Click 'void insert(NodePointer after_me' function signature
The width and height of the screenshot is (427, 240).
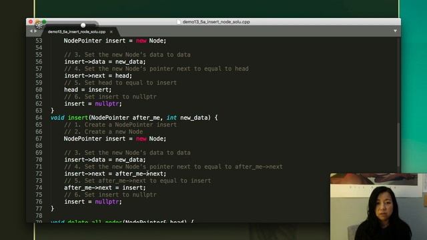pos(134,118)
